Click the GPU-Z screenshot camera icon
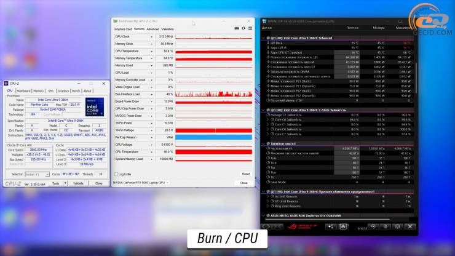 (237, 28)
